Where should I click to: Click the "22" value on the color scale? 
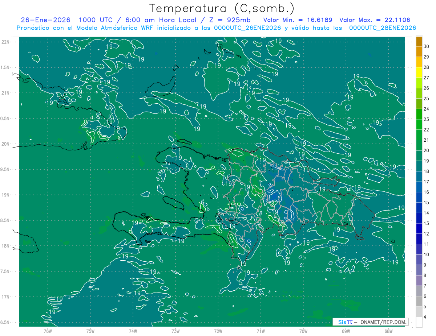(x=427, y=130)
